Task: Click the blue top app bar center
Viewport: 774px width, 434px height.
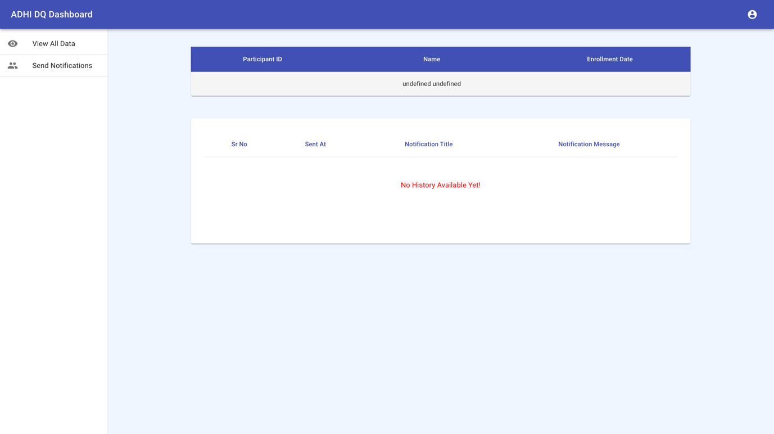Action: [x=387, y=15]
